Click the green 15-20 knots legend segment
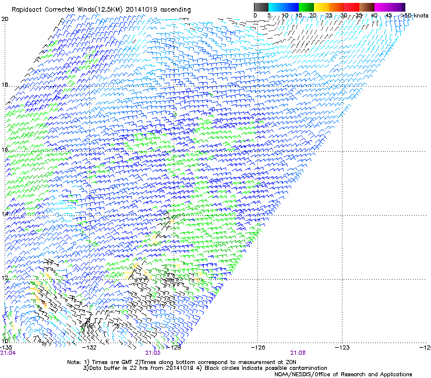Viewport: 431px width, 378px height. click(306, 7)
